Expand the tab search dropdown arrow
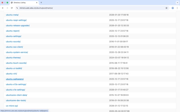This screenshot has height=112, width=180. click(x=177, y=3)
